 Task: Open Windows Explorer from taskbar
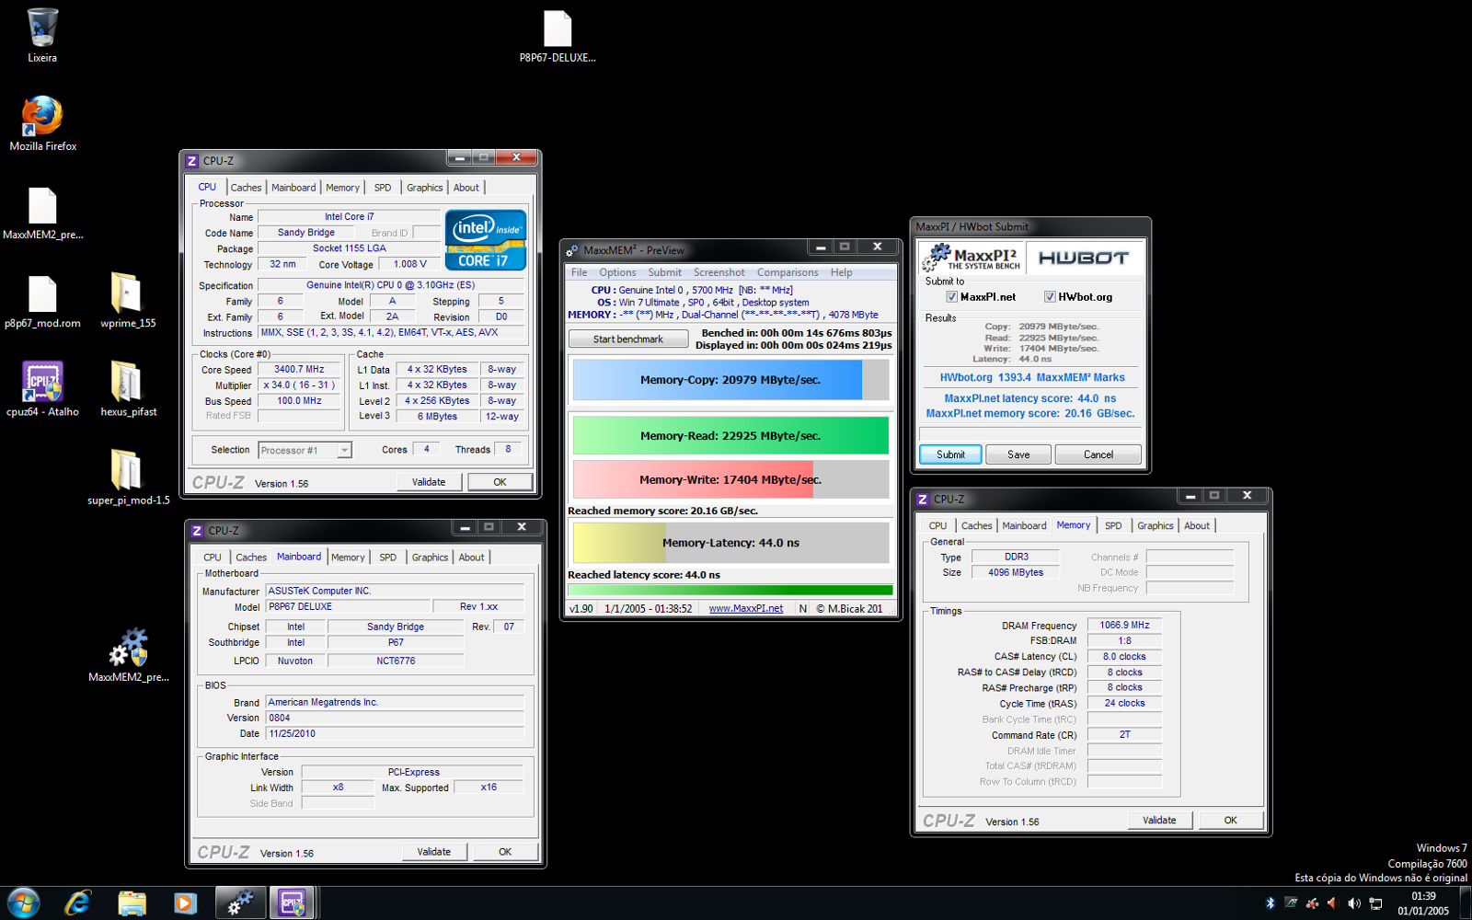coord(132,903)
